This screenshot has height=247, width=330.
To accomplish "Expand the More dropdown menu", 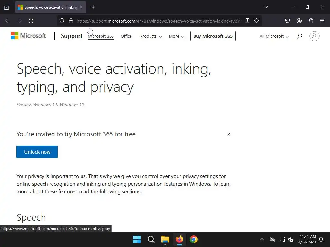I will coord(177,36).
